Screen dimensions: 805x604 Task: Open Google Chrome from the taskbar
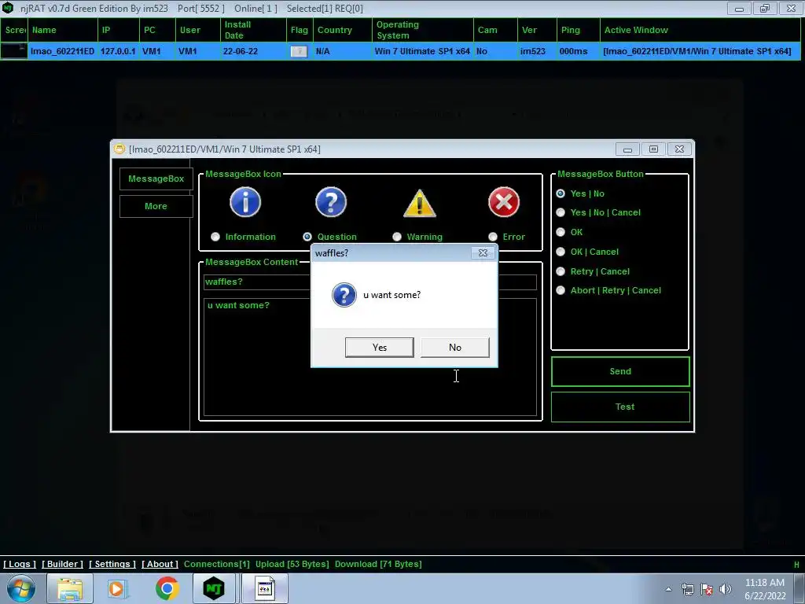point(167,588)
